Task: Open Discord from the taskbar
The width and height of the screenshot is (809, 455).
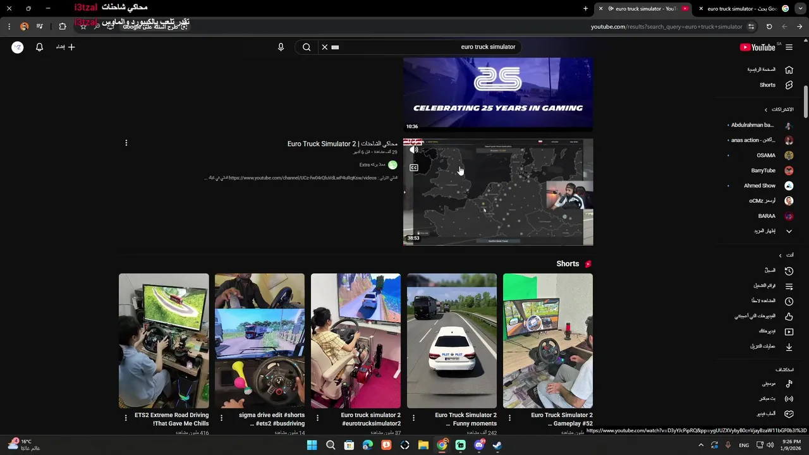Action: tap(479, 446)
